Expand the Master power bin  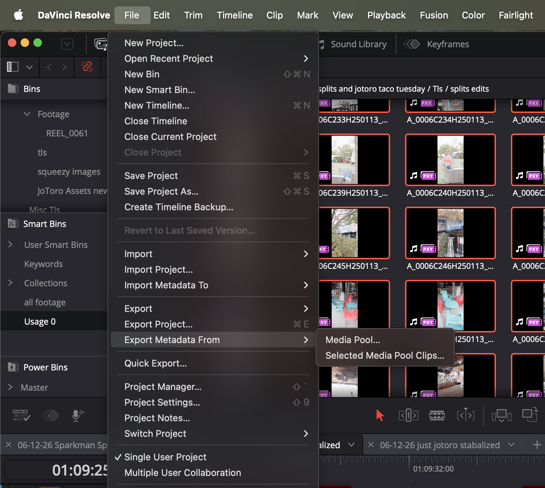coord(10,387)
